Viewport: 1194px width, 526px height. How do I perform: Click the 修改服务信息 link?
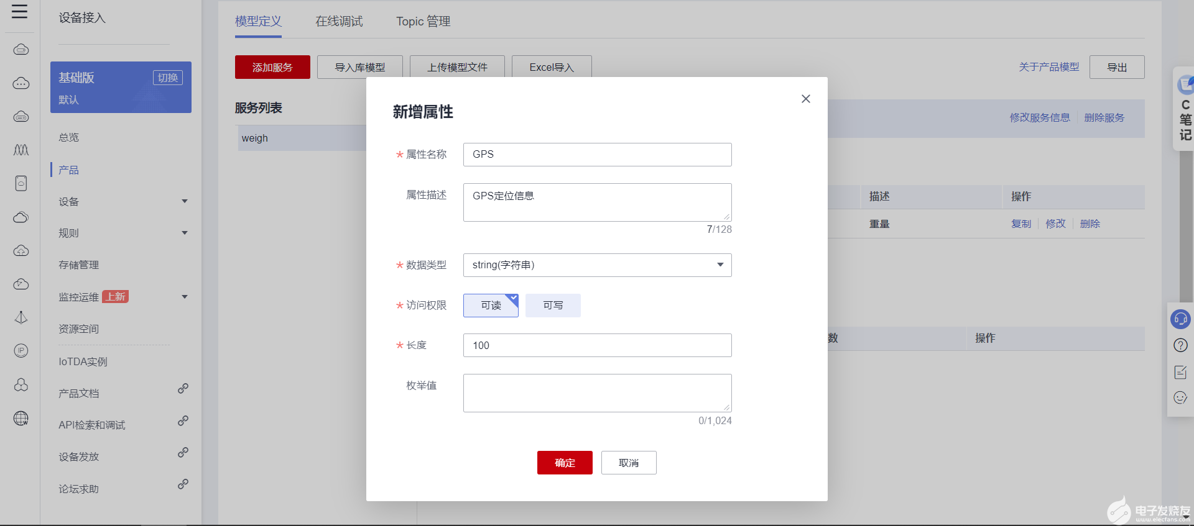pyautogui.click(x=1040, y=117)
